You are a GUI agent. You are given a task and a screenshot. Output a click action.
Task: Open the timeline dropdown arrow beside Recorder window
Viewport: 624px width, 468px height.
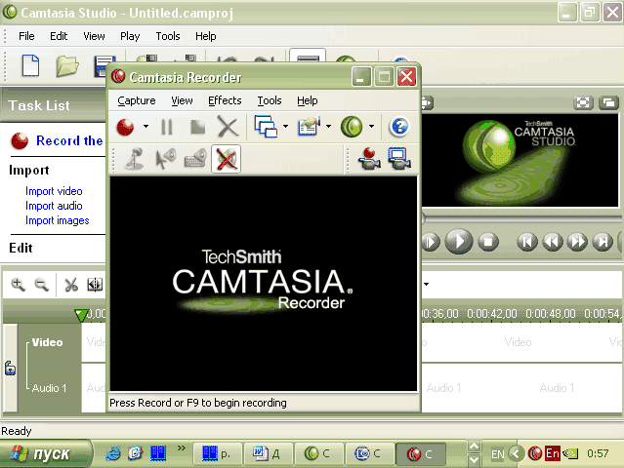(426, 284)
